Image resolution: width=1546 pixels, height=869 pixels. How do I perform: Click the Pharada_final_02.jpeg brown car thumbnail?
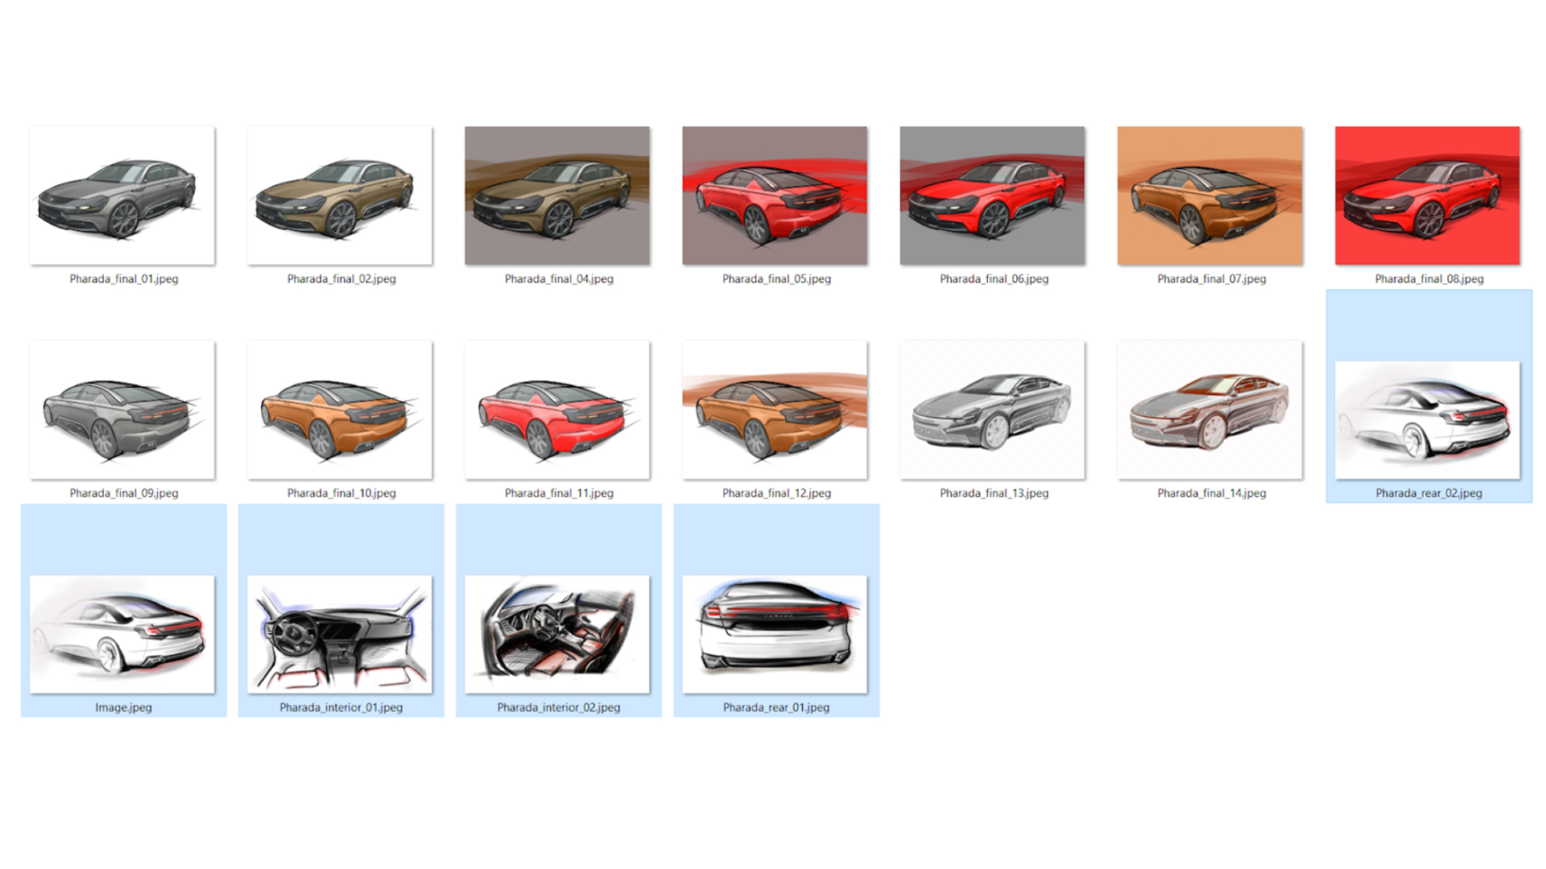click(340, 196)
